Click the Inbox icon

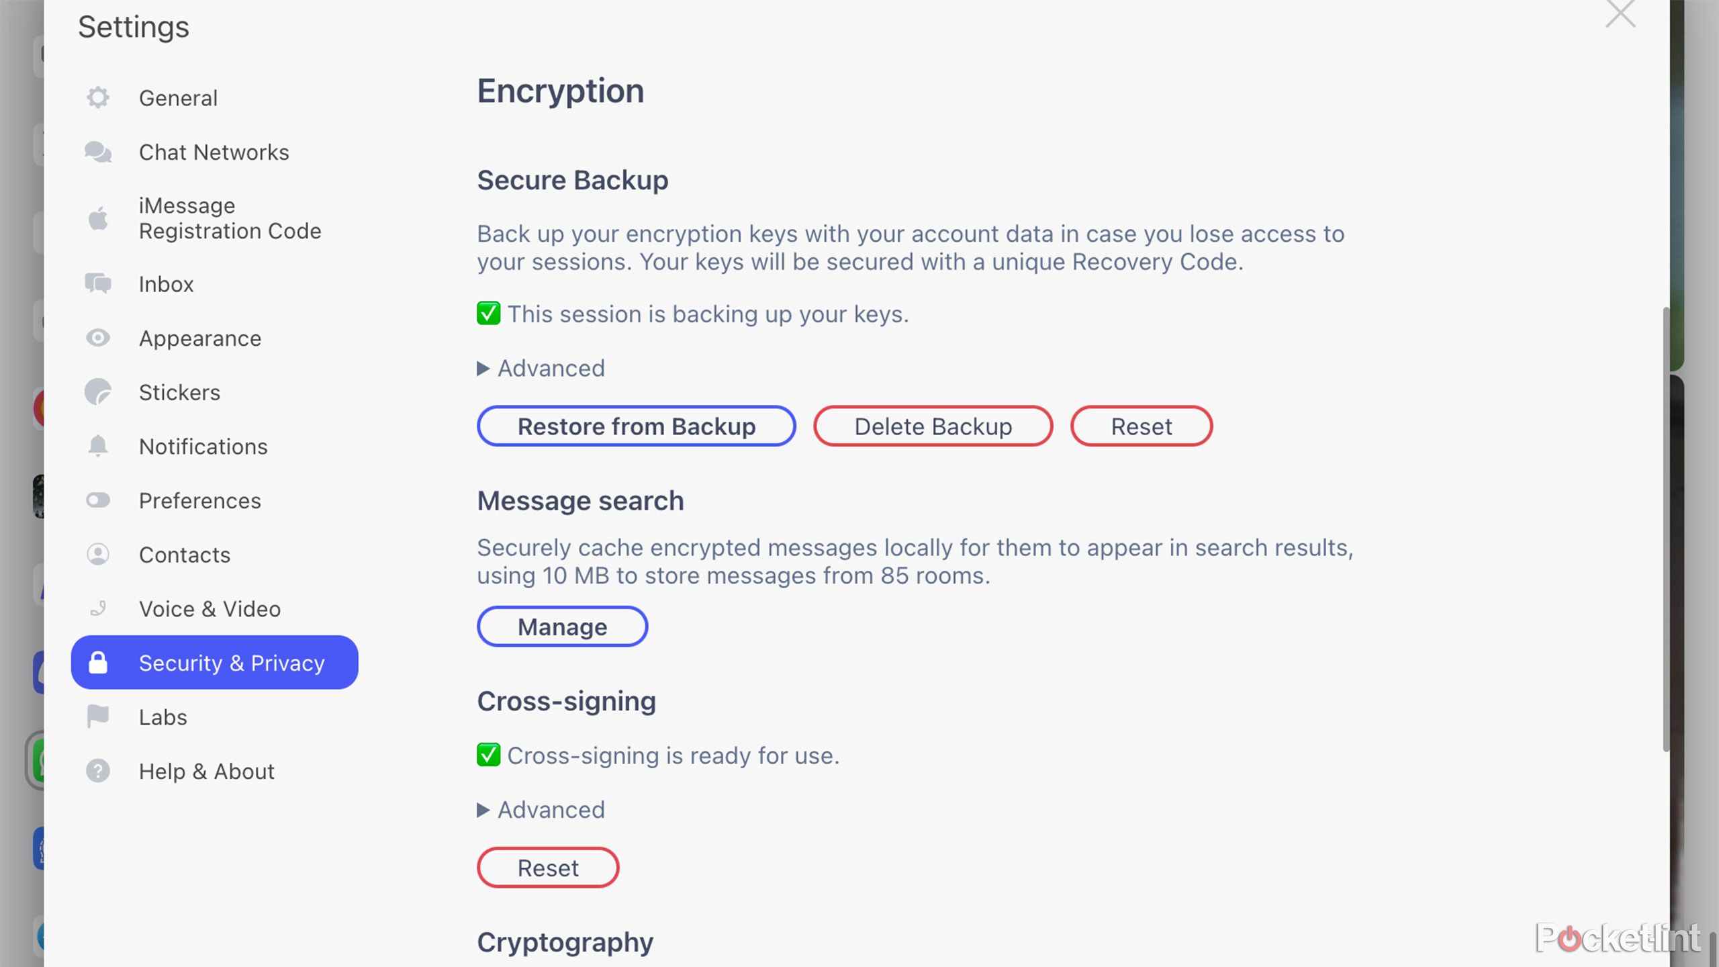point(99,283)
